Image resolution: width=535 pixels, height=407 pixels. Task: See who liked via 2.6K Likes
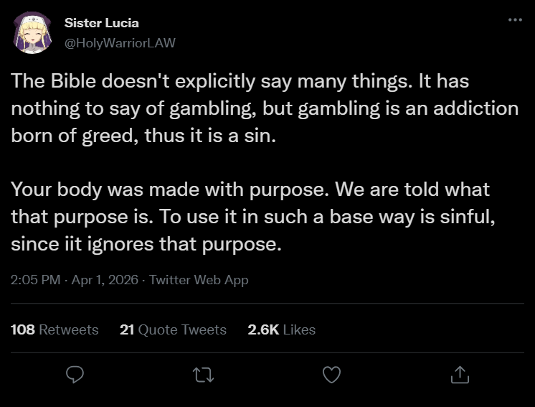[x=281, y=329]
